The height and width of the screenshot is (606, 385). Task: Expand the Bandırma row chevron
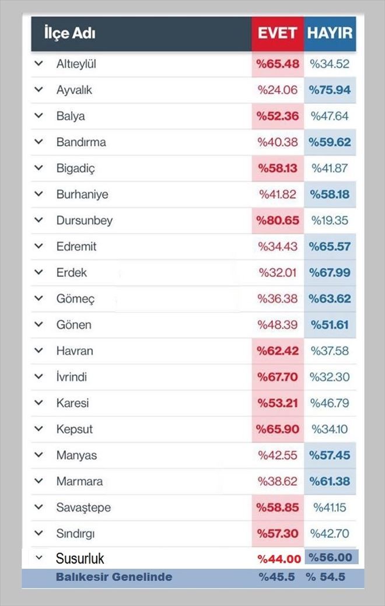pyautogui.click(x=38, y=142)
